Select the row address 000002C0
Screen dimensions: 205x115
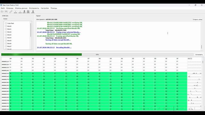pyautogui.click(x=5, y=95)
